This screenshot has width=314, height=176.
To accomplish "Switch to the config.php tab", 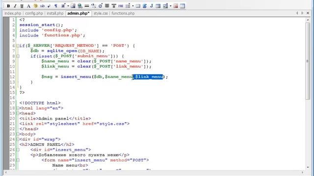I will 34,13.
